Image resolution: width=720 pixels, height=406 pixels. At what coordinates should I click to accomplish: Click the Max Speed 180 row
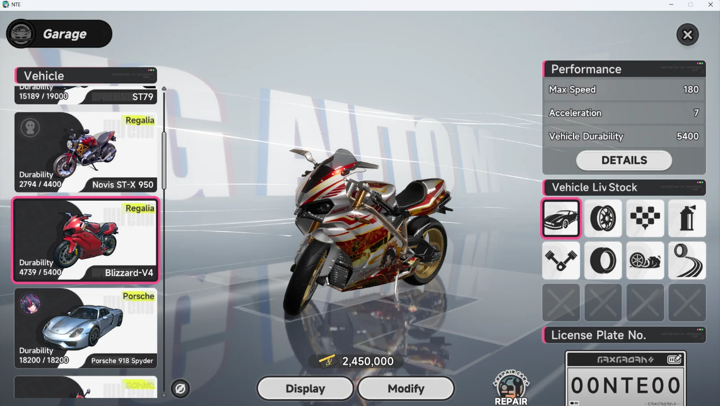click(x=624, y=90)
